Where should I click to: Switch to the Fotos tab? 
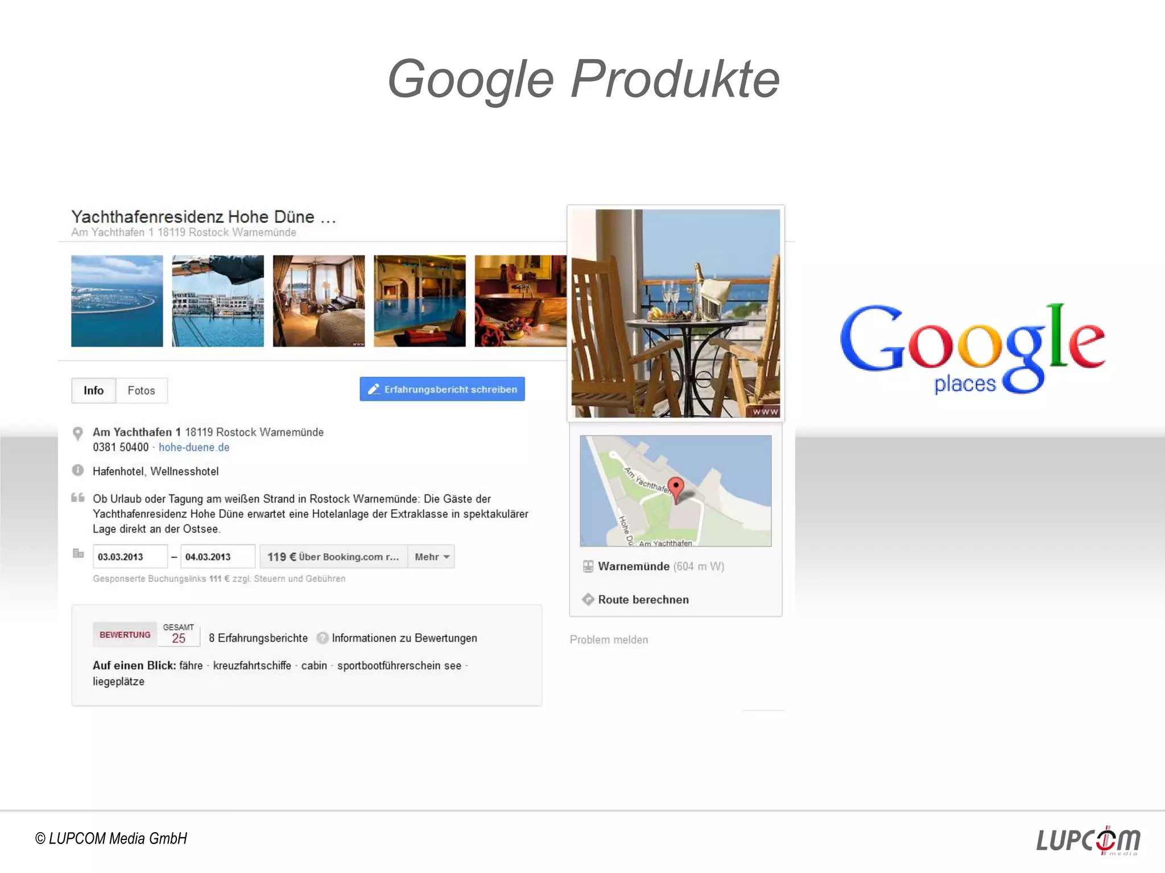(142, 390)
